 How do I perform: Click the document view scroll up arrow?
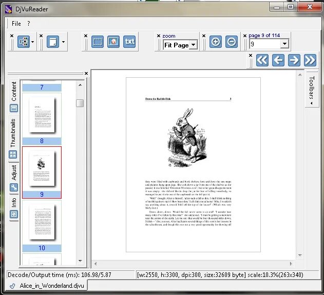300,75
